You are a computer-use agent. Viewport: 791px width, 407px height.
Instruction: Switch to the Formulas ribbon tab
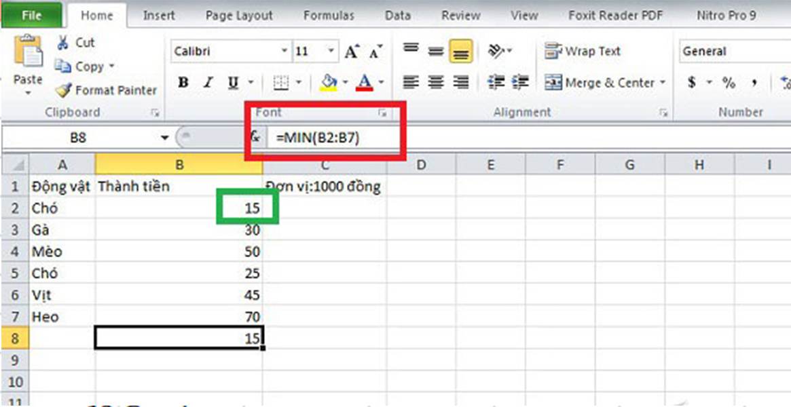[x=329, y=15]
